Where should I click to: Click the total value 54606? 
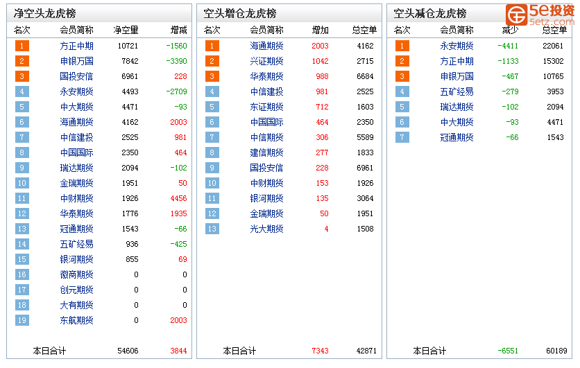128,351
